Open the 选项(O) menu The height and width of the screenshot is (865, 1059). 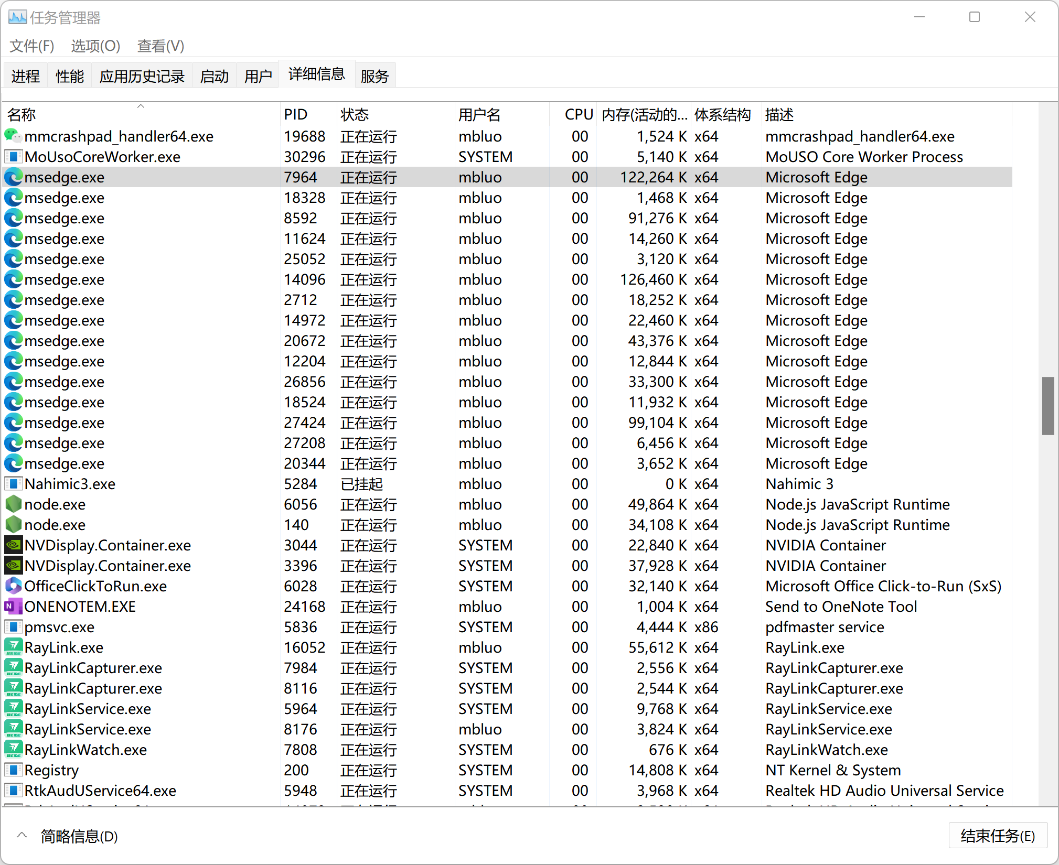(x=95, y=46)
